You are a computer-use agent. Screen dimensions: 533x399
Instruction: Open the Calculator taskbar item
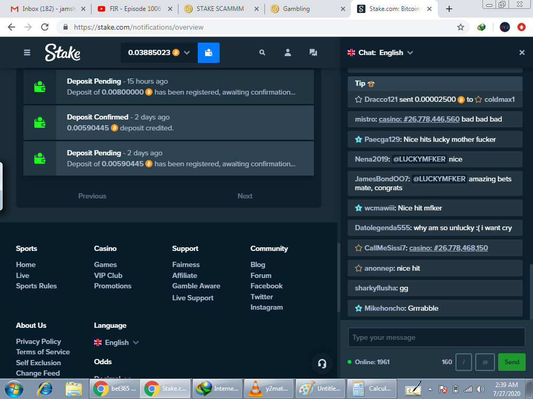[372, 389]
